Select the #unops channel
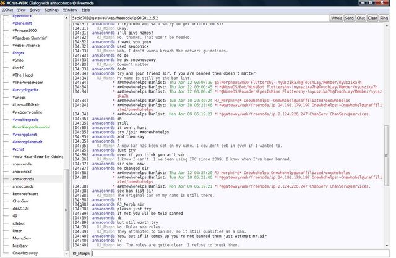This screenshot has width=396, height=258. pos(19,98)
